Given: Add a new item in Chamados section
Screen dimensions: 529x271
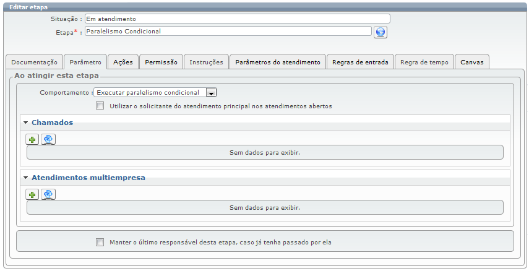Looking at the screenshot, I should [32, 139].
